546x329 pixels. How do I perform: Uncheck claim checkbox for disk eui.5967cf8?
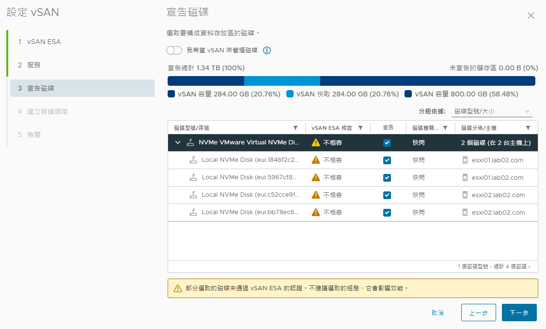(x=387, y=177)
